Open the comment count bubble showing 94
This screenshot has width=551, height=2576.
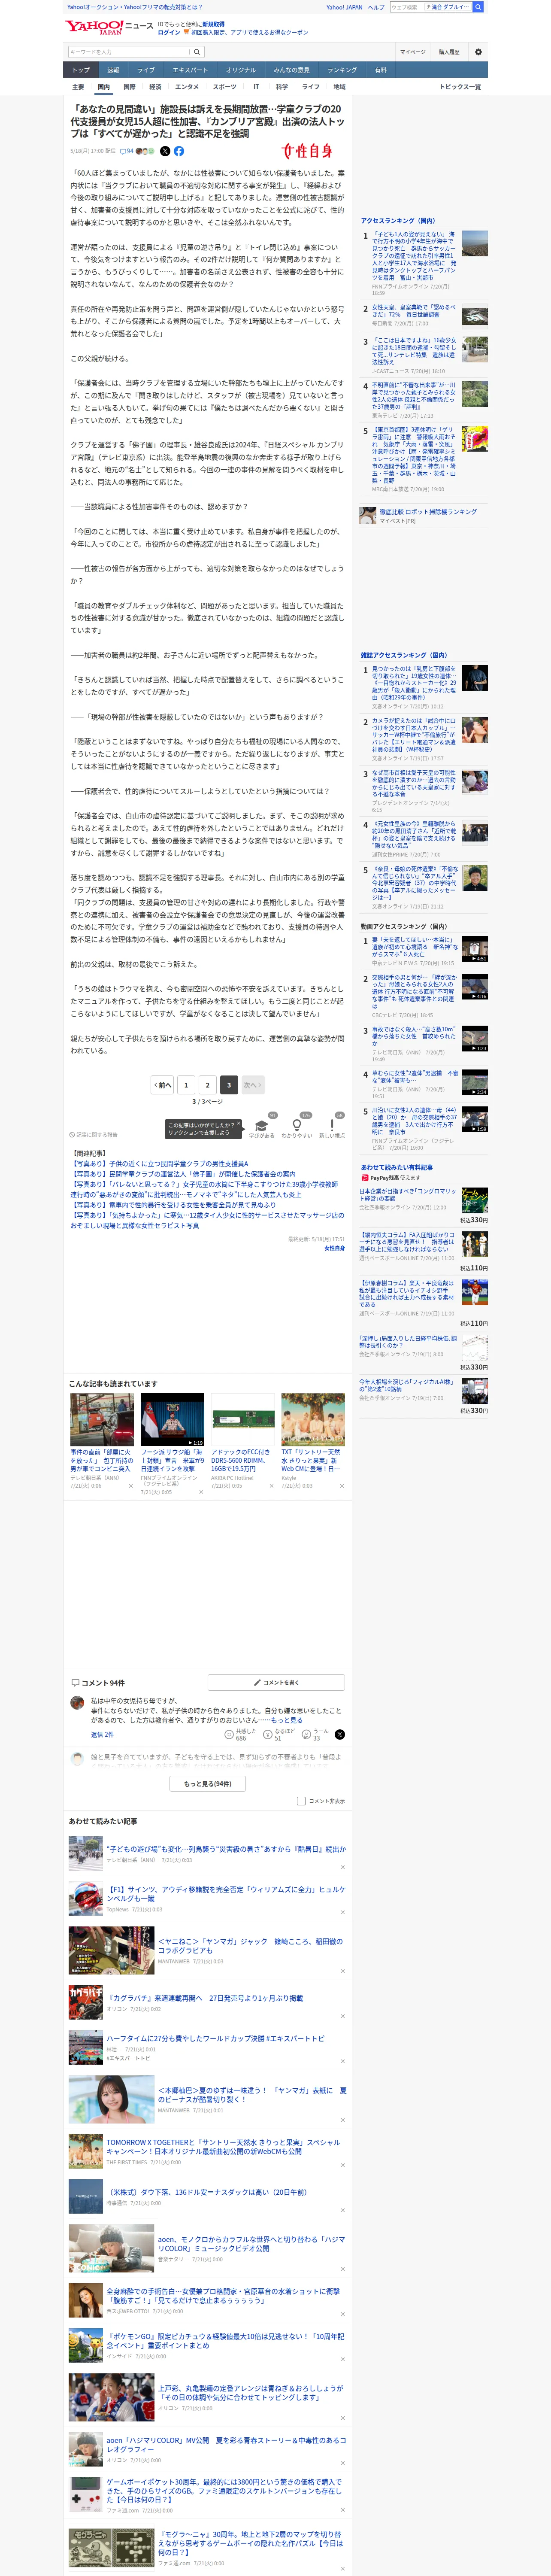tap(127, 151)
